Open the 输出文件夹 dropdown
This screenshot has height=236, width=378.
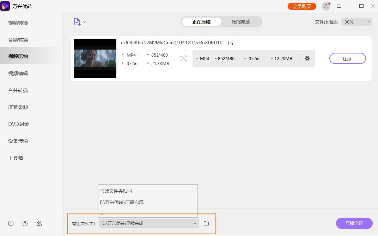click(x=195, y=223)
